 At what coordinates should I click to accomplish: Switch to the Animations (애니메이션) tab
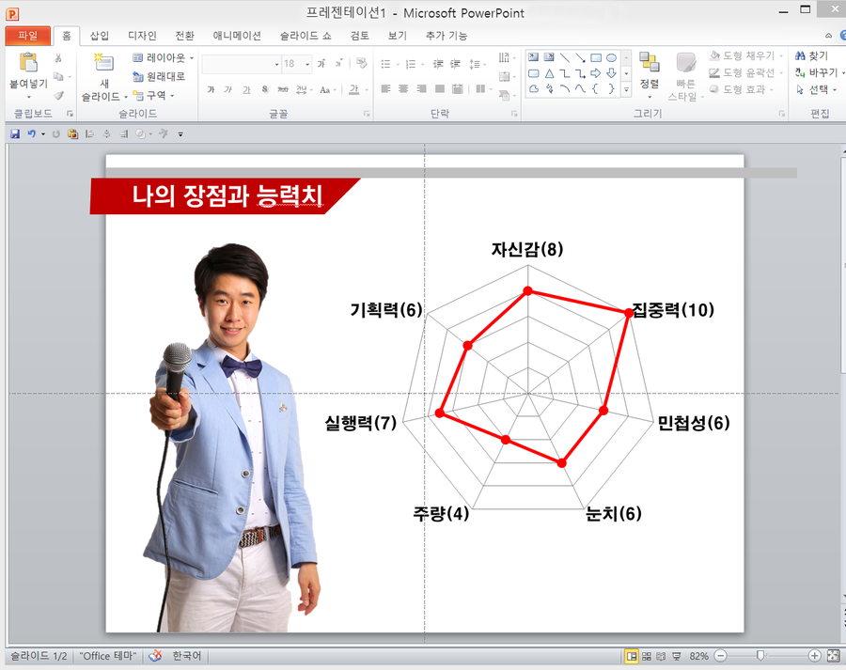pos(236,36)
